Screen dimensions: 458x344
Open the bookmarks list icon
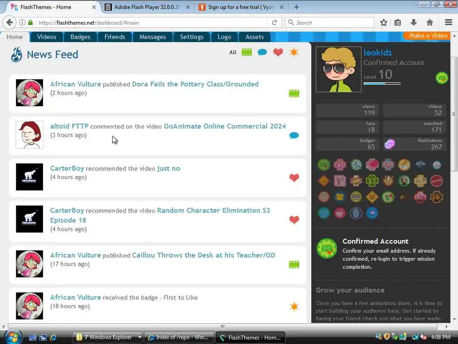(x=398, y=22)
